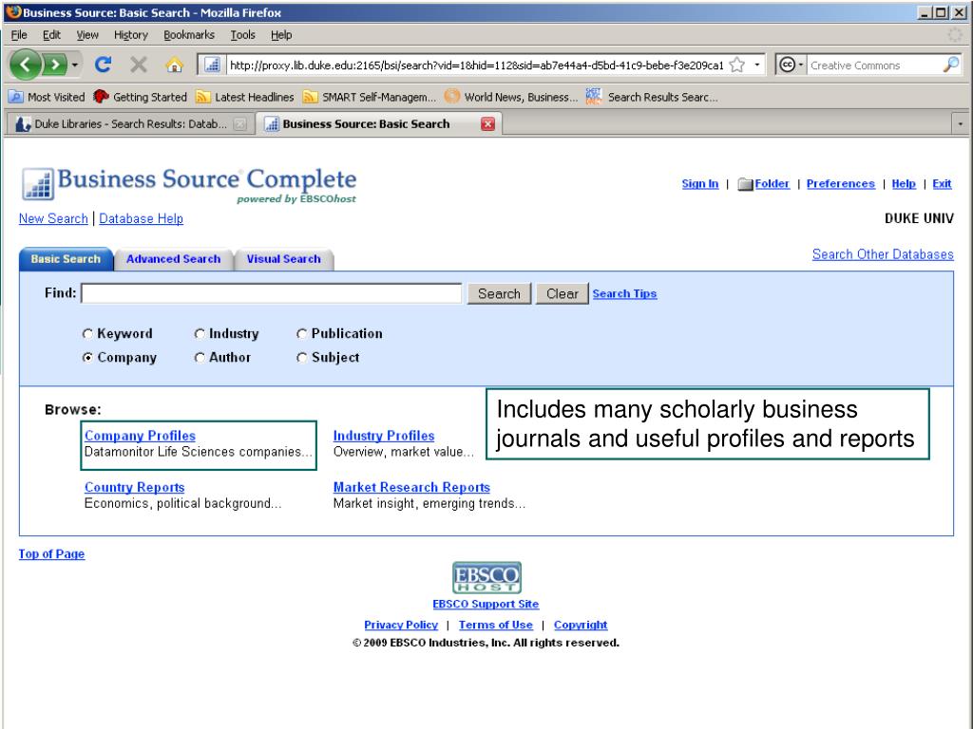Click the URL address field
Image resolution: width=973 pixels, height=729 pixels.
[476, 65]
